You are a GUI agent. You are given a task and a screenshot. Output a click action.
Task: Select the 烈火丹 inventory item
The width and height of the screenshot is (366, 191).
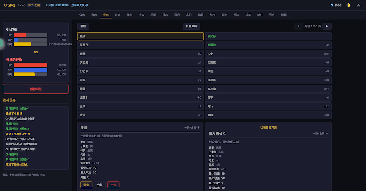tap(268, 36)
